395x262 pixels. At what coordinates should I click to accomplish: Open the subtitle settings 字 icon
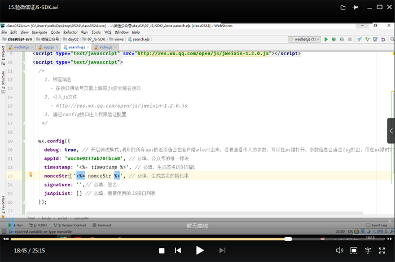click(x=368, y=250)
